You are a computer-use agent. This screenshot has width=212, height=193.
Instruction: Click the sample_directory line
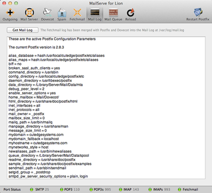point(50,164)
